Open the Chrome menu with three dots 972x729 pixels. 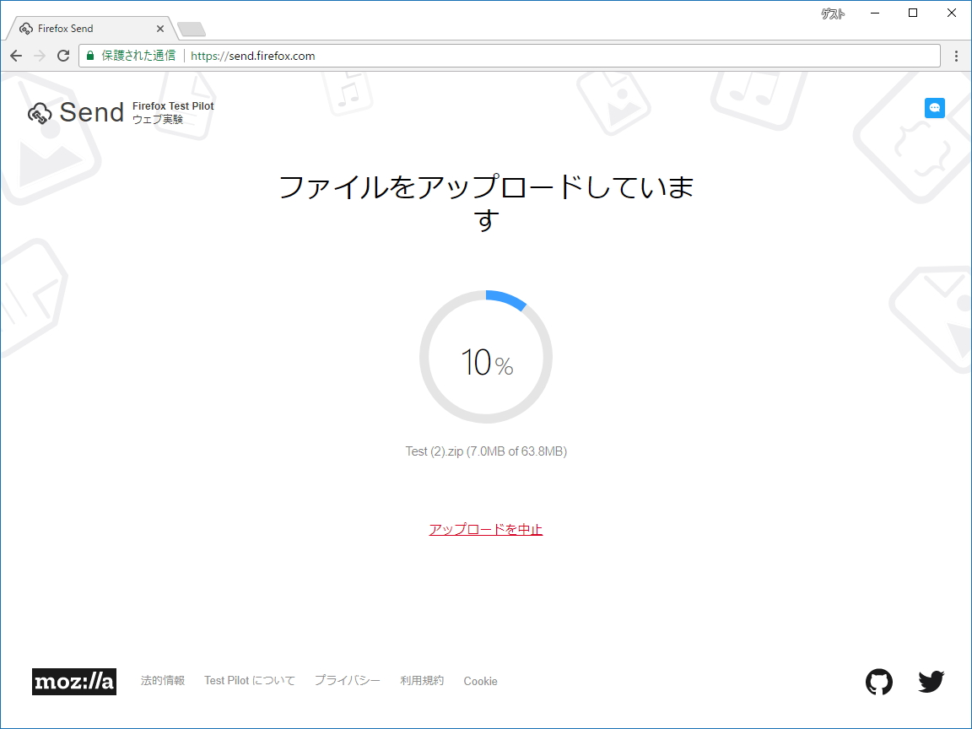point(956,55)
